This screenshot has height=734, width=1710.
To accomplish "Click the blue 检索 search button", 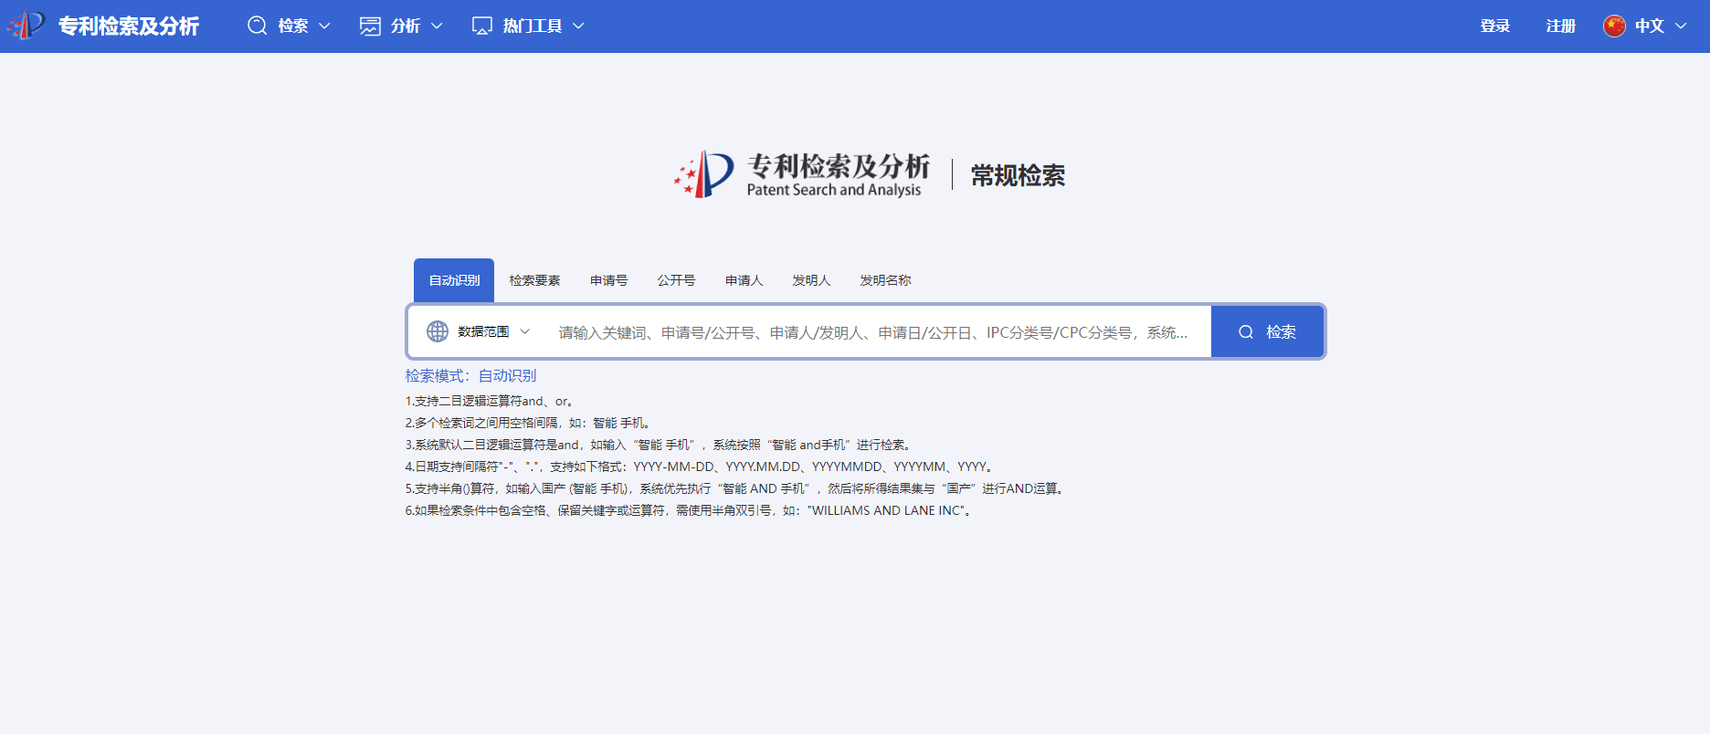I will click(x=1267, y=331).
